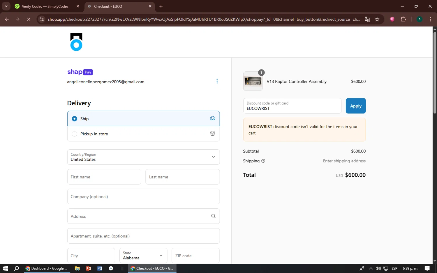Expand the Country/Region dropdown
This screenshot has width=437, height=273.
(143, 157)
